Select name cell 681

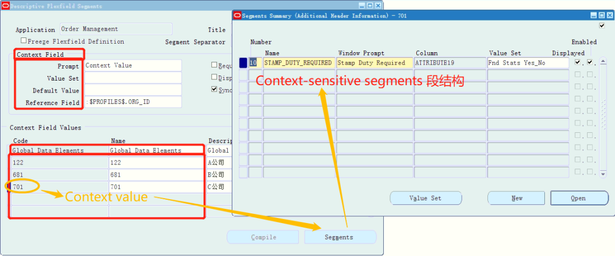[x=157, y=175]
